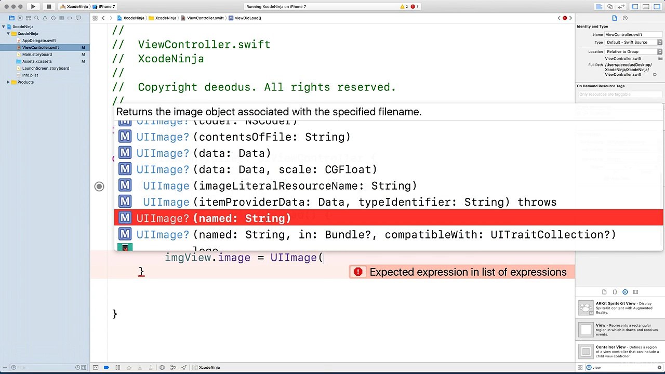
Task: Show the Quick Help inspector
Action: [x=625, y=18]
